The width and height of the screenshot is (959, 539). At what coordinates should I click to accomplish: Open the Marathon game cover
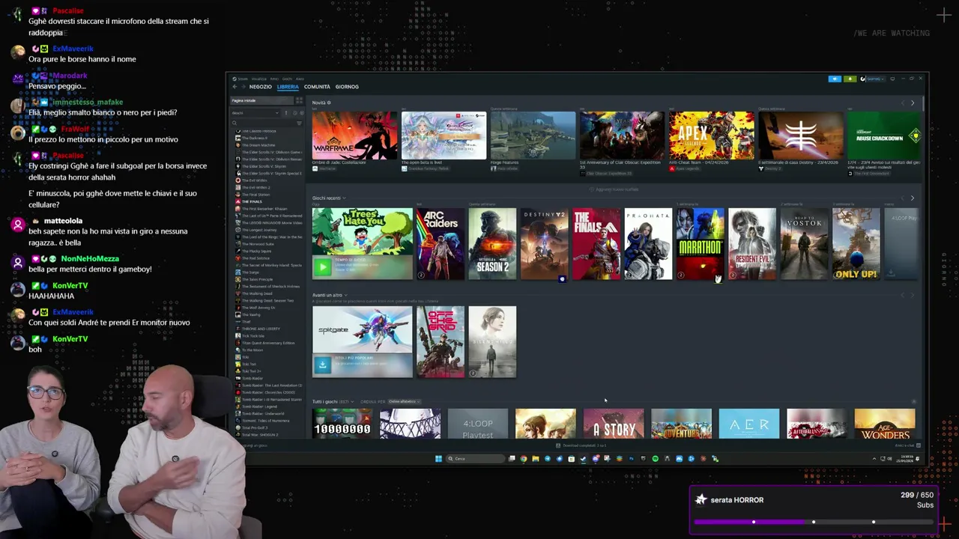(700, 244)
